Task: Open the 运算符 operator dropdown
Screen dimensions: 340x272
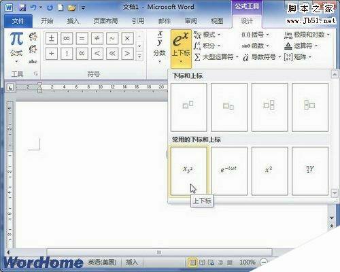Action: (x=301, y=46)
